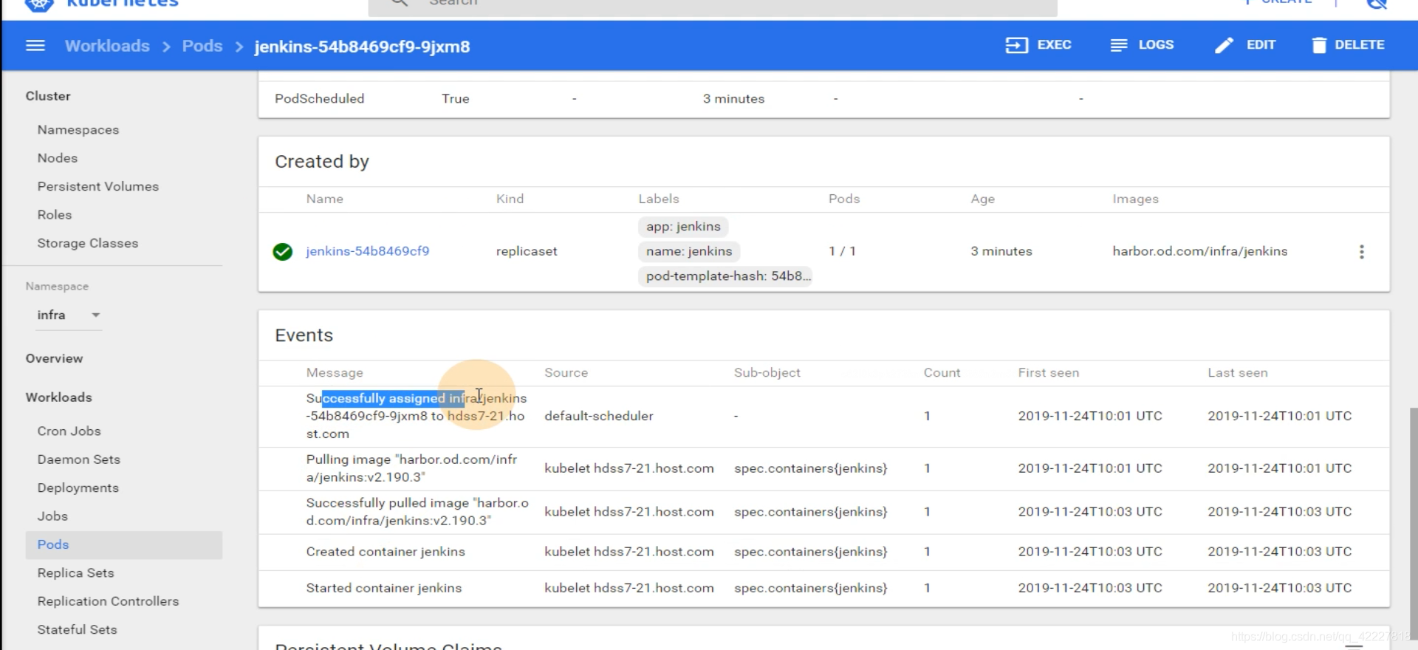Open Overview in sidebar

pyautogui.click(x=55, y=358)
